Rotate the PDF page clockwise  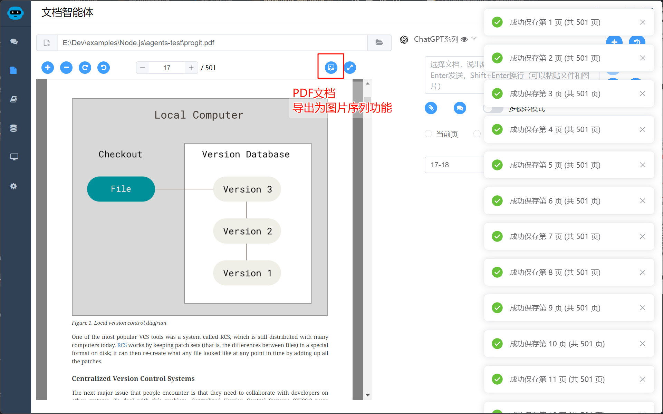(85, 67)
